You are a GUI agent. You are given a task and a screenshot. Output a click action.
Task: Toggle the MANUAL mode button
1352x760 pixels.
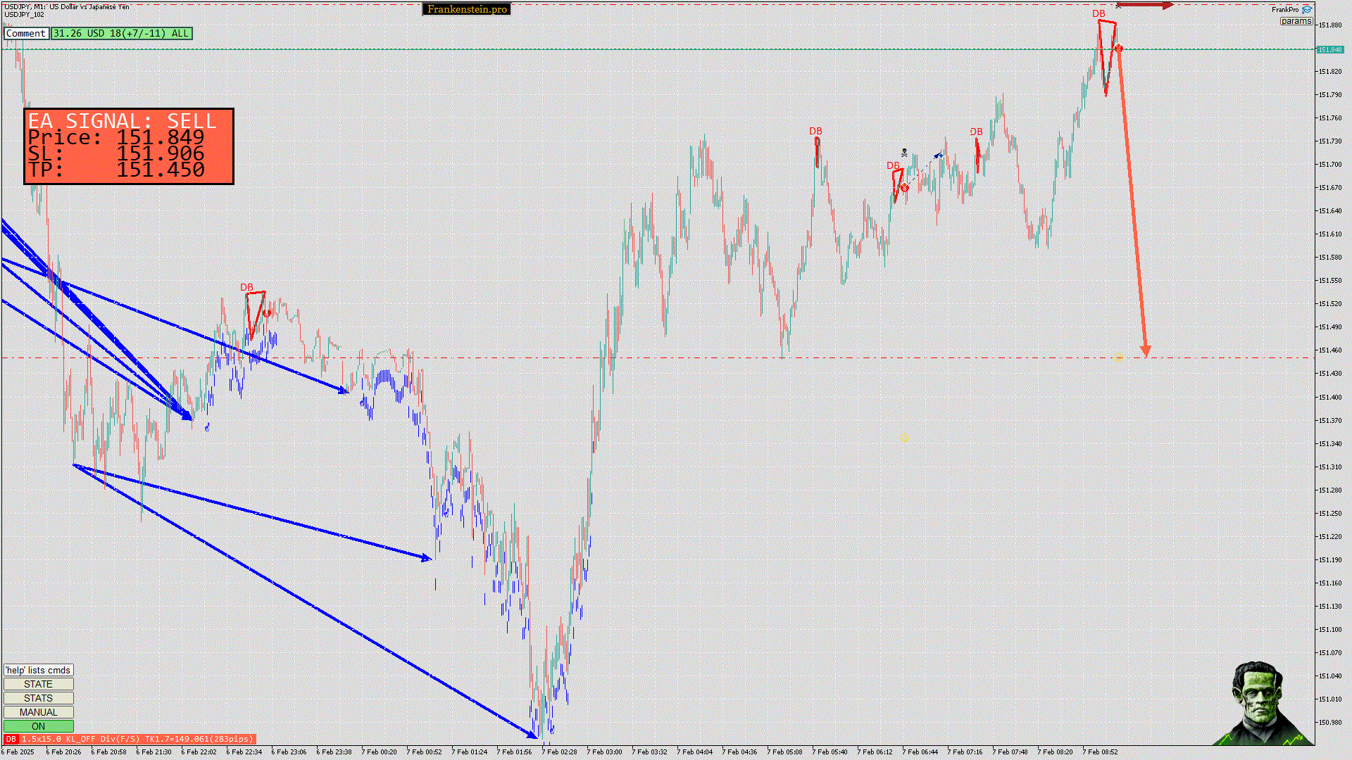(38, 712)
